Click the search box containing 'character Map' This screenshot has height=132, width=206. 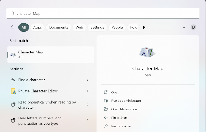(x=103, y=13)
